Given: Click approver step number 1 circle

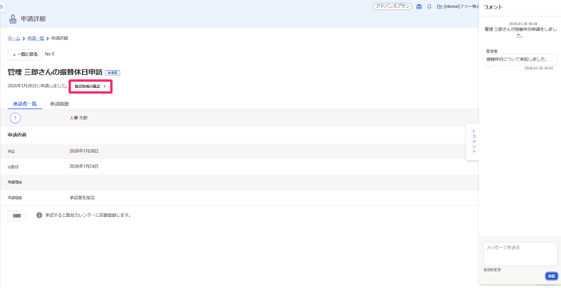Looking at the screenshot, I should 15,118.
